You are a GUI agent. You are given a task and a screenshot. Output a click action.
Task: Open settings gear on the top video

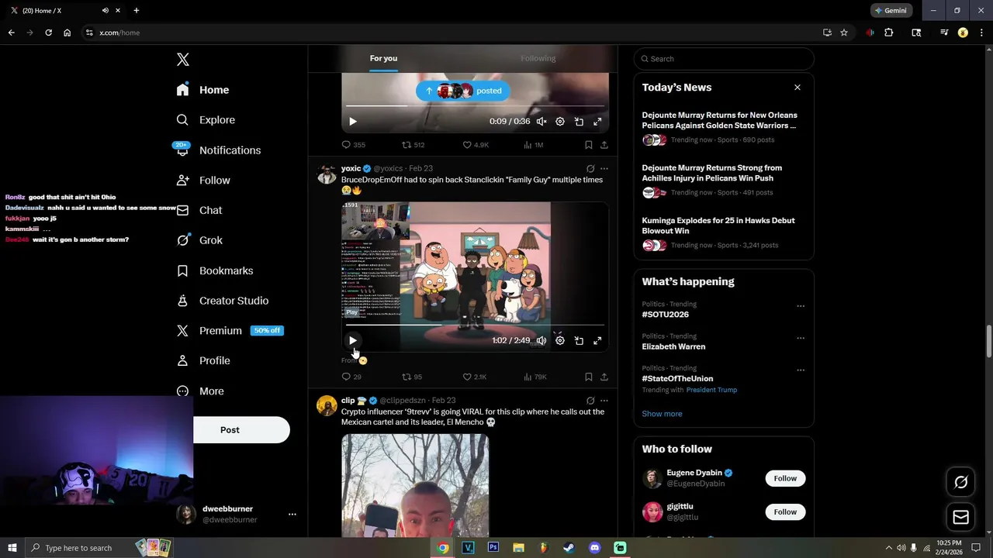560,122
